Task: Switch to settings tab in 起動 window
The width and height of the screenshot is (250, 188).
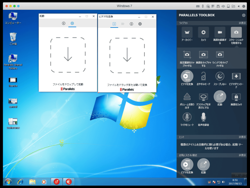Action: pyautogui.click(x=72, y=23)
